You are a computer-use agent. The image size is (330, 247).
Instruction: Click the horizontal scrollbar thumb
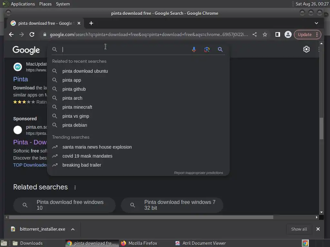[x=141, y=217]
